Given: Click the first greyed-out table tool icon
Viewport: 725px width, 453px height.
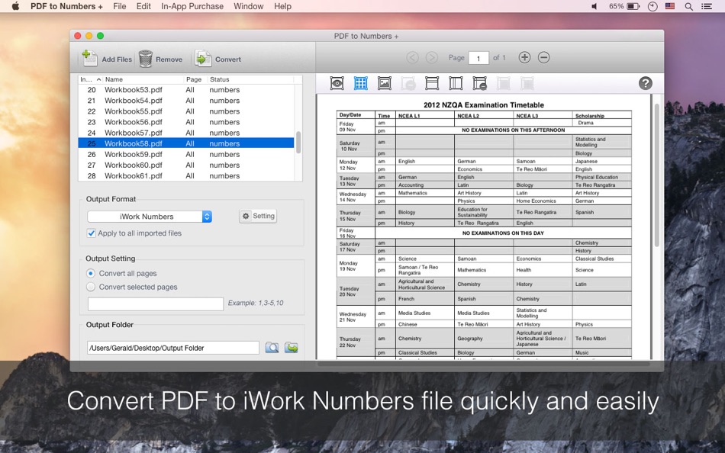Looking at the screenshot, I should pyautogui.click(x=504, y=83).
